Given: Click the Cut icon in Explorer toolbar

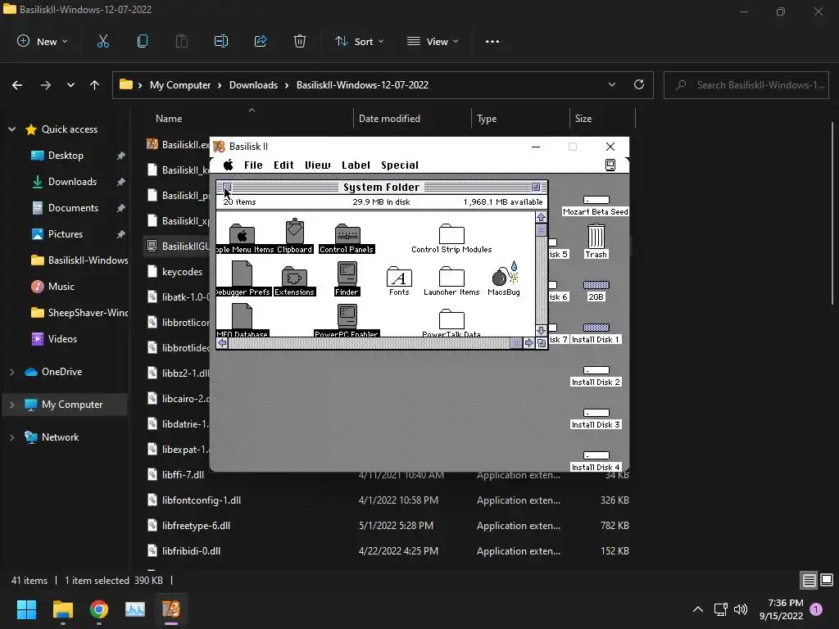Looking at the screenshot, I should 102,41.
